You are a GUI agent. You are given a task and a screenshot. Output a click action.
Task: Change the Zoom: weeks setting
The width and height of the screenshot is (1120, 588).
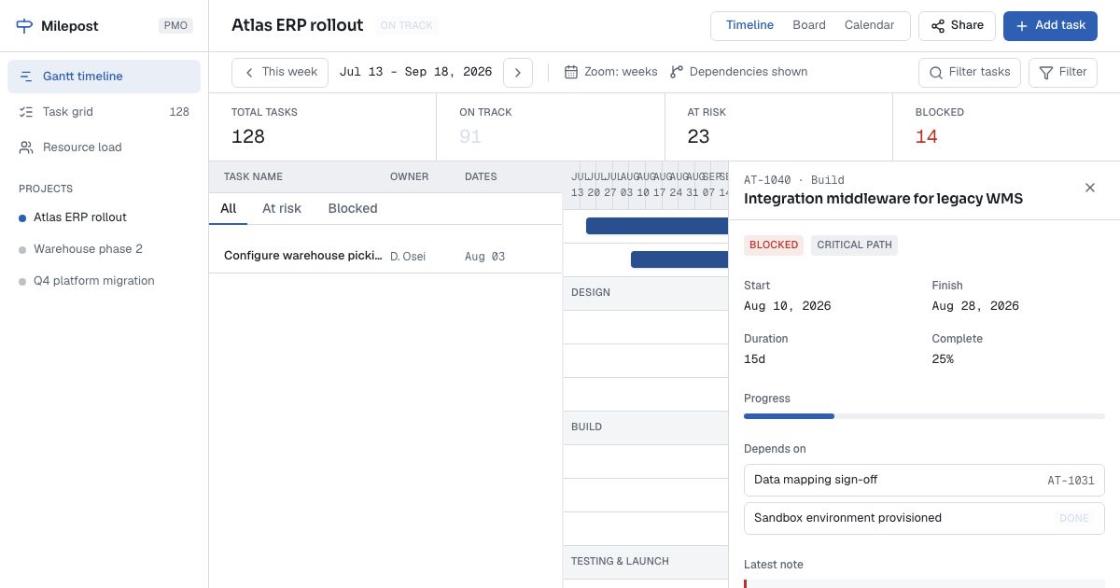click(x=611, y=72)
